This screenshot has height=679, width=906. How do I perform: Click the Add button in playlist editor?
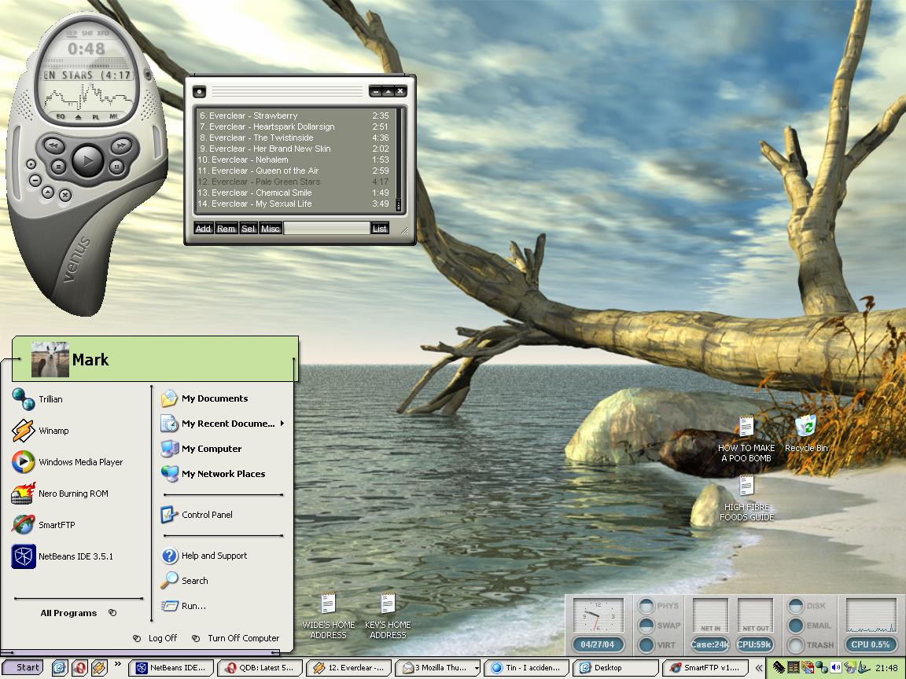coord(203,229)
